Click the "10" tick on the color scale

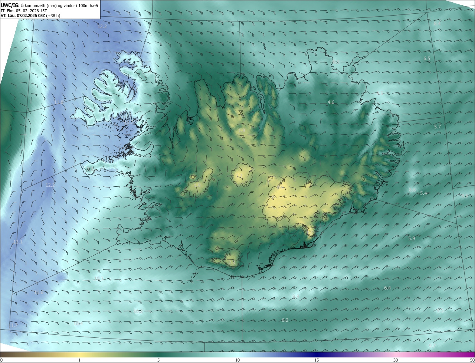[x=237, y=360]
